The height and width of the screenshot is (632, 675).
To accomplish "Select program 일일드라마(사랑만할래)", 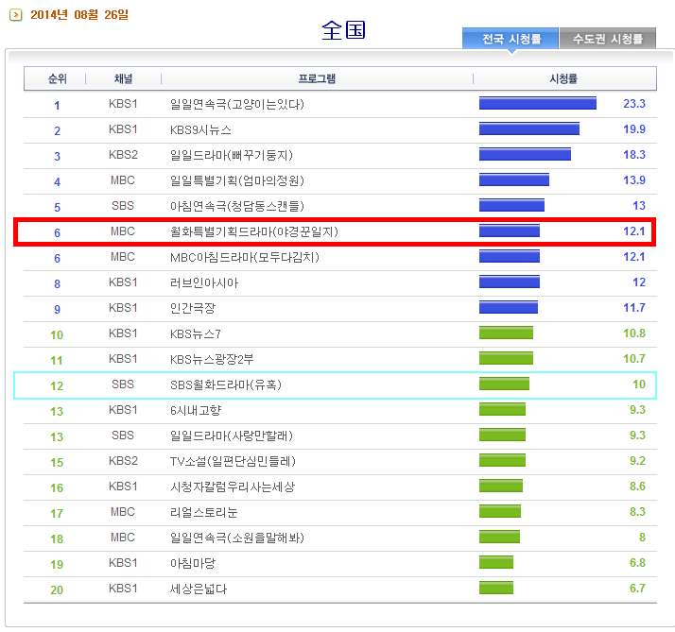I will (232, 436).
